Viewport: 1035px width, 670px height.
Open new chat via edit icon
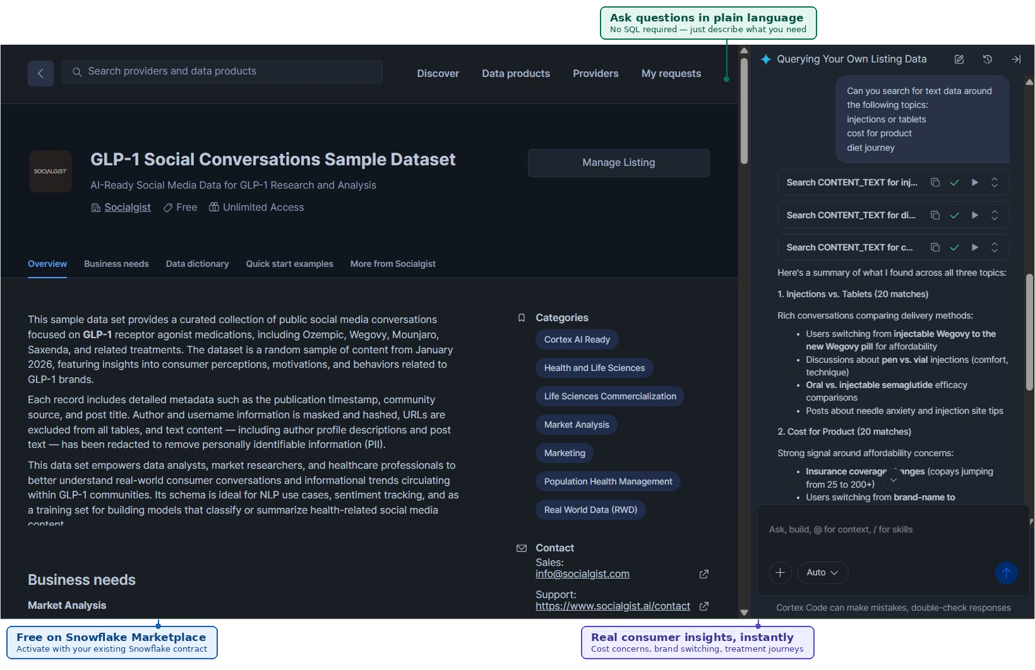[x=959, y=59]
